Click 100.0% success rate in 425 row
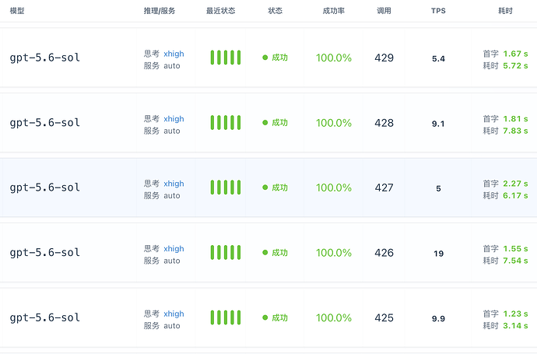 (334, 317)
